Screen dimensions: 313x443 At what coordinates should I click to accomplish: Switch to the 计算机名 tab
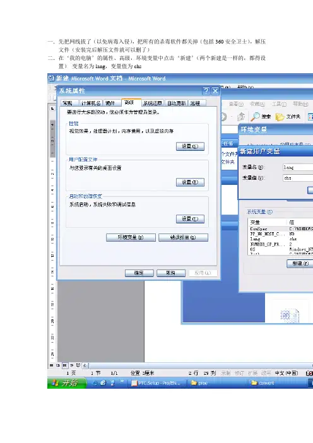coord(91,103)
